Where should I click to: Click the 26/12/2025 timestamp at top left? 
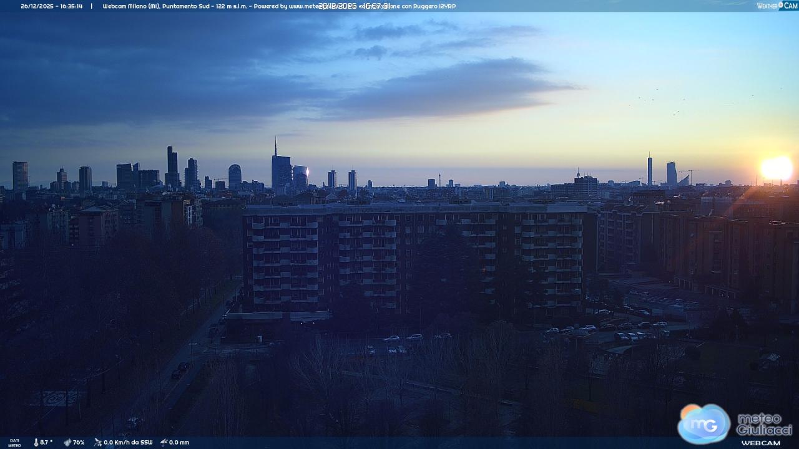pos(51,6)
